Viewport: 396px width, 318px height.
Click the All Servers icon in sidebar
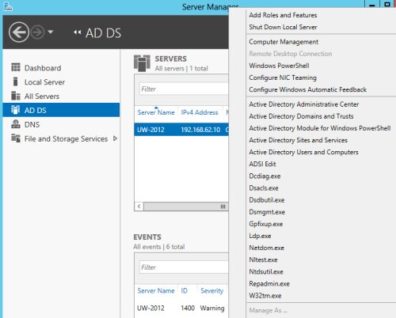[16, 96]
